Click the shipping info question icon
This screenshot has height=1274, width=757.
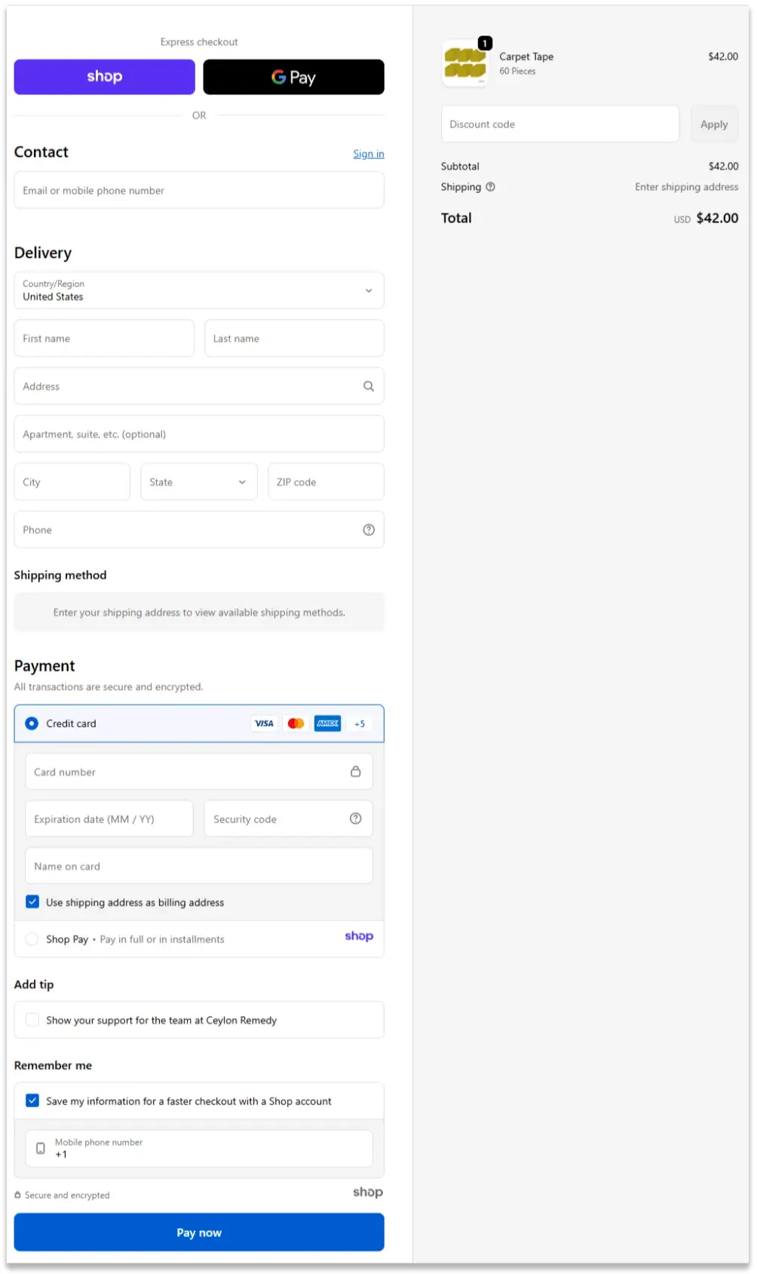(490, 187)
